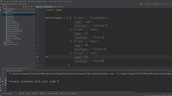
Task: Click Collapse All icon in Project panel
Action: tap(28, 7)
